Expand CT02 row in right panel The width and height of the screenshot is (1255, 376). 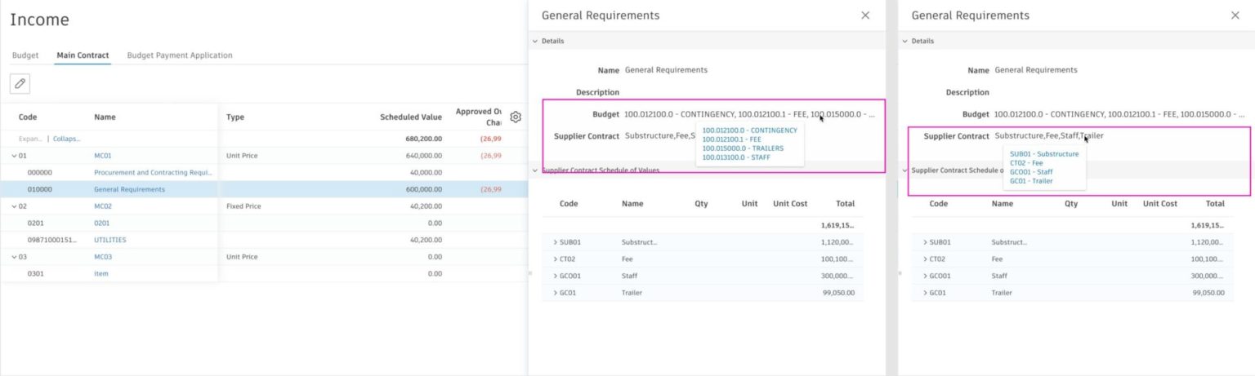(x=925, y=259)
